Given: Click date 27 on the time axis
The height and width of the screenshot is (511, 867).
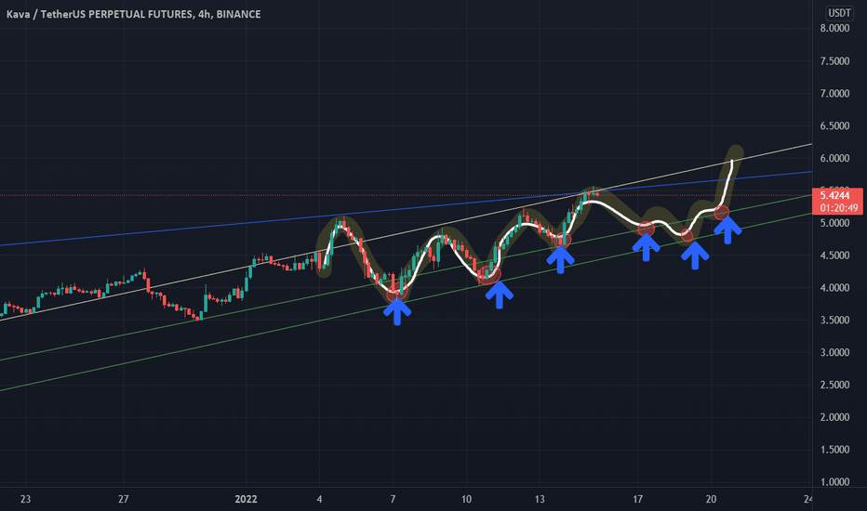Looking at the screenshot, I should 124,500.
